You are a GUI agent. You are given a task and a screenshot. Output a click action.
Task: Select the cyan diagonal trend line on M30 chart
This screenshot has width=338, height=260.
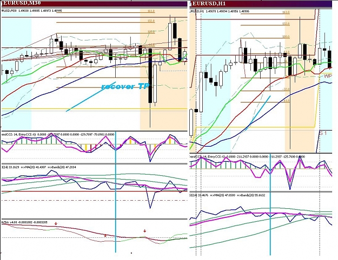coord(91,97)
